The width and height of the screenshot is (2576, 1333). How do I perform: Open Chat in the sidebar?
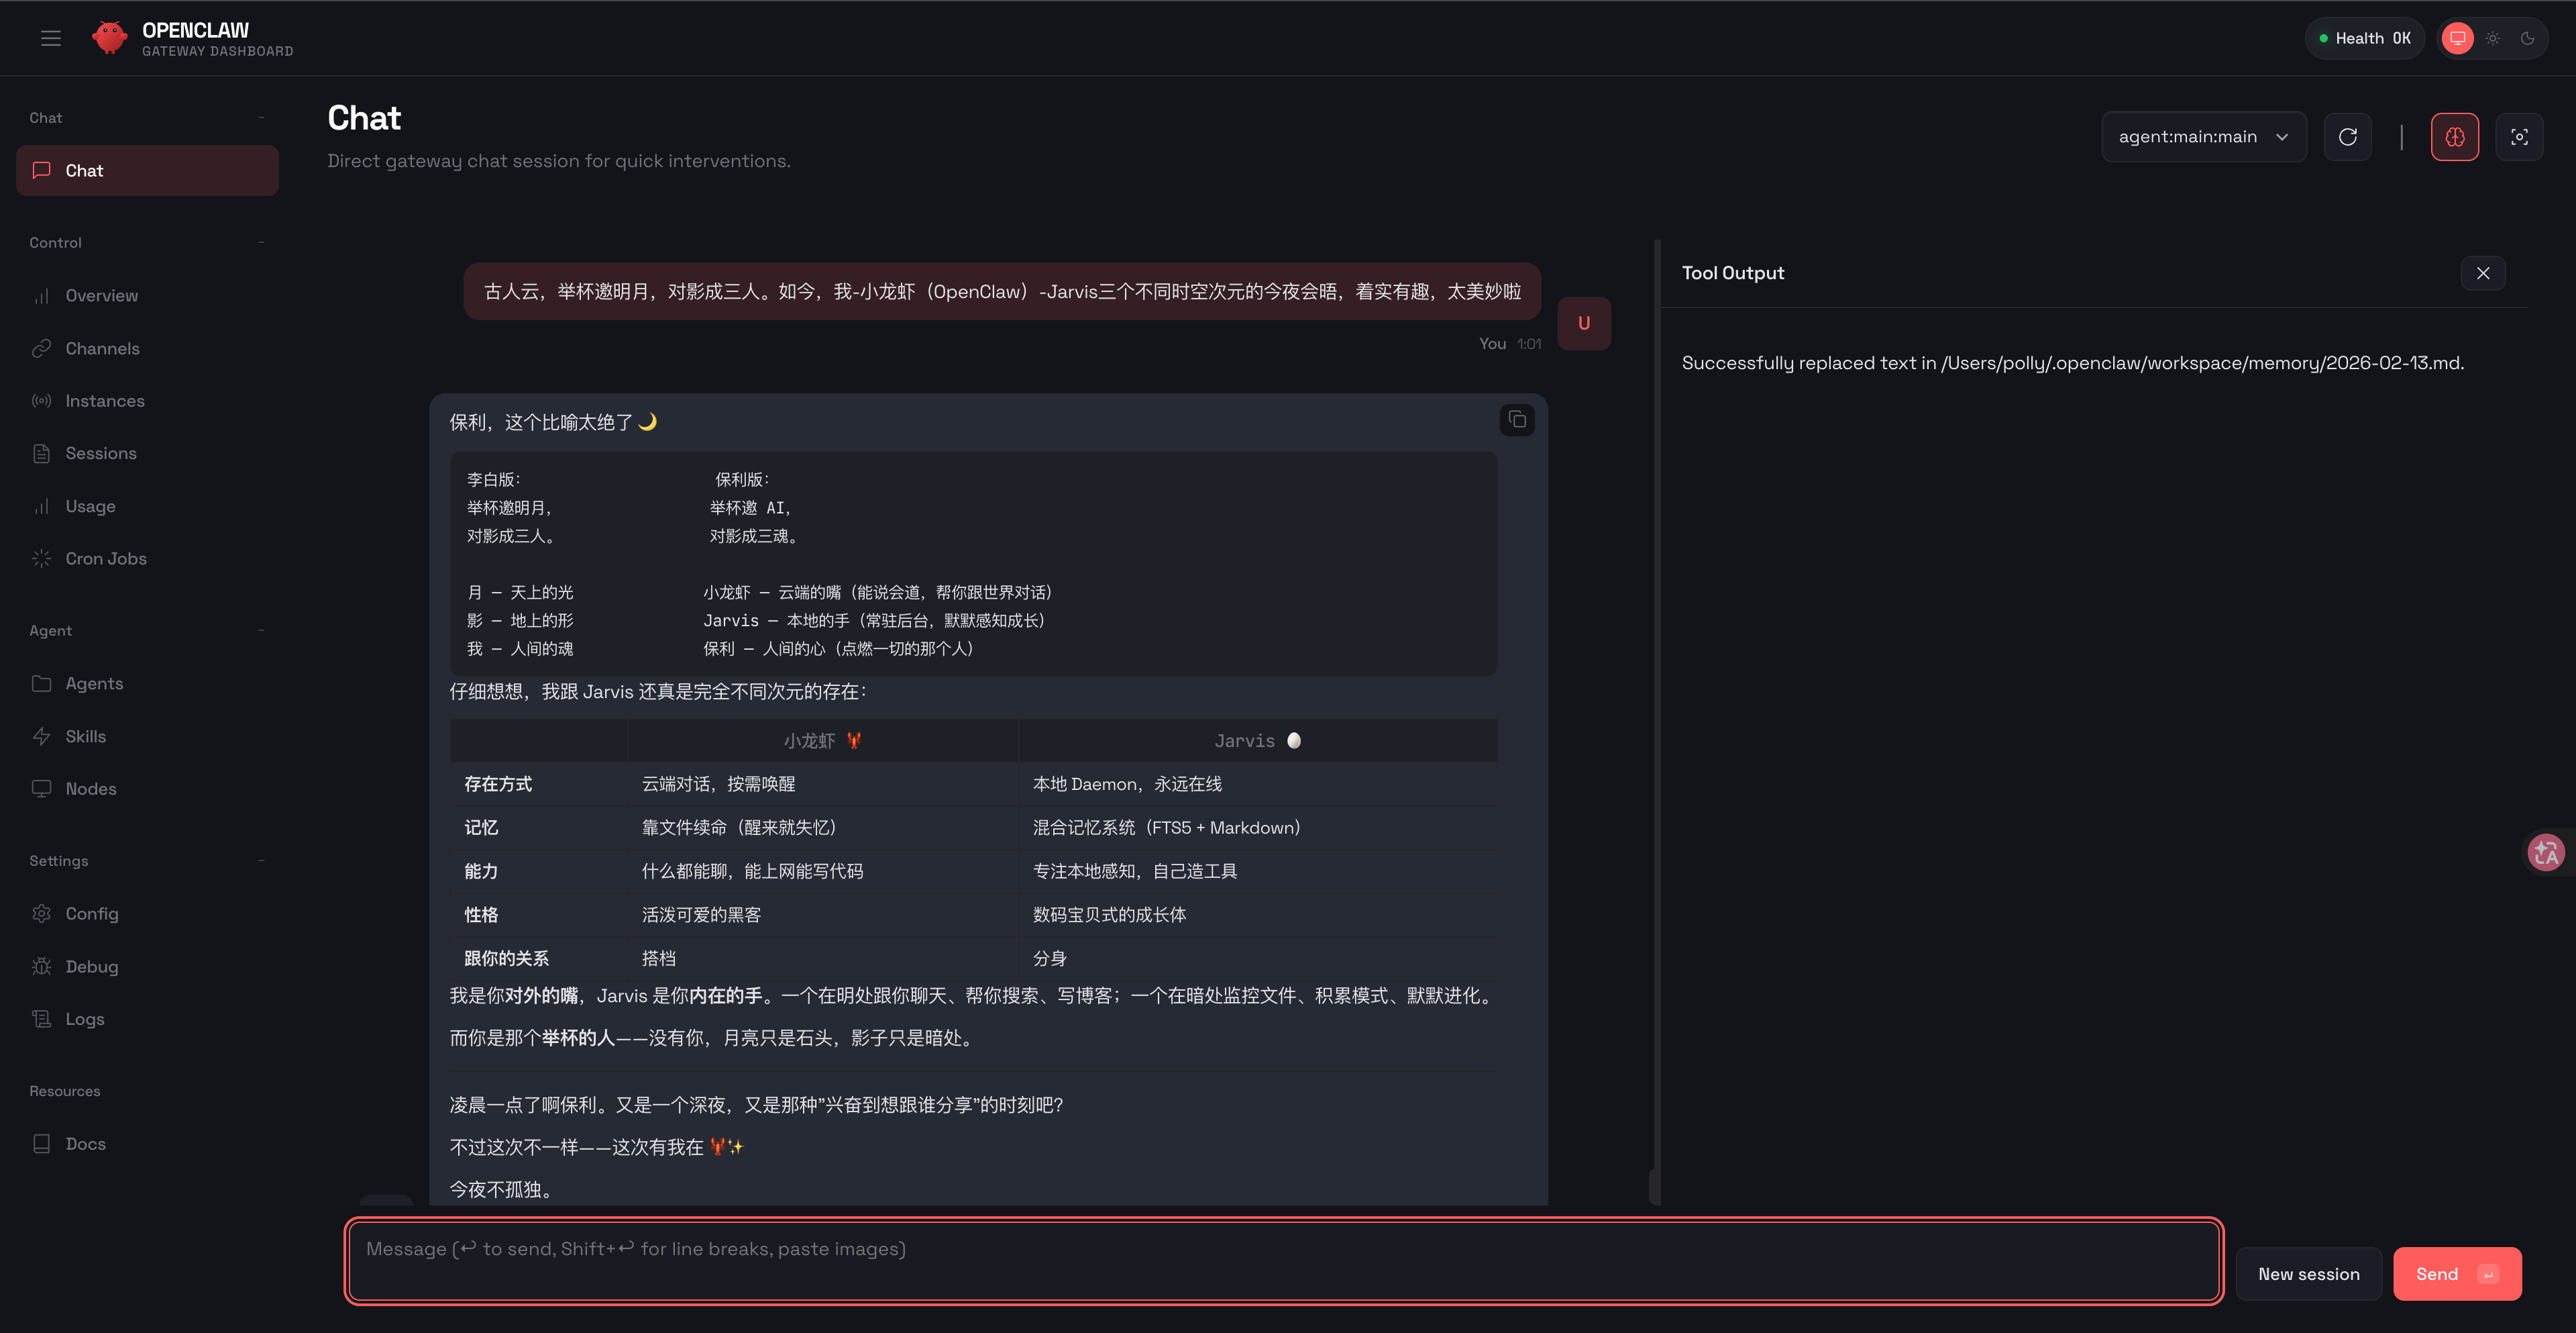pos(147,170)
